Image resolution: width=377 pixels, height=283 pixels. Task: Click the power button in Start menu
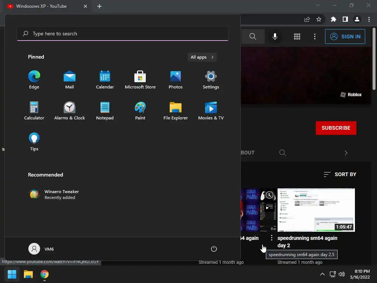214,249
